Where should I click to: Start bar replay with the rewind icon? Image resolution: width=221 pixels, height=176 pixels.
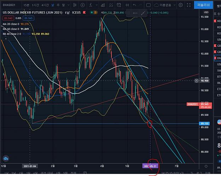[x=127, y=5]
